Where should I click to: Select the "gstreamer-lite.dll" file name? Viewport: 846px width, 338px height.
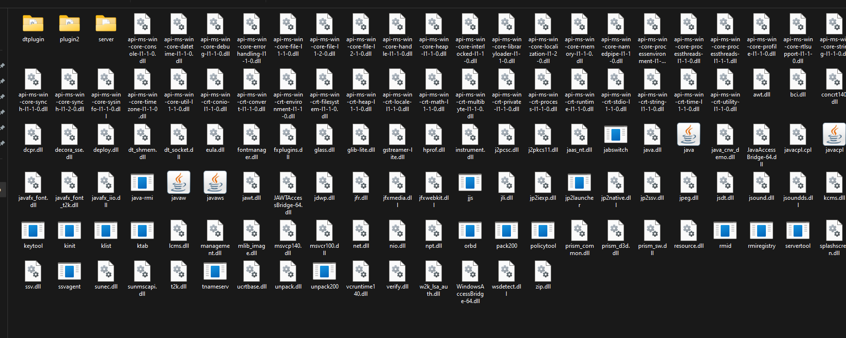397,154
